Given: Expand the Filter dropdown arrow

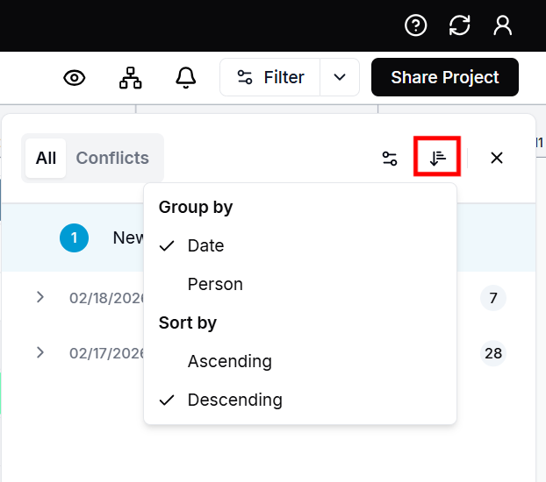Looking at the screenshot, I should click(x=340, y=78).
